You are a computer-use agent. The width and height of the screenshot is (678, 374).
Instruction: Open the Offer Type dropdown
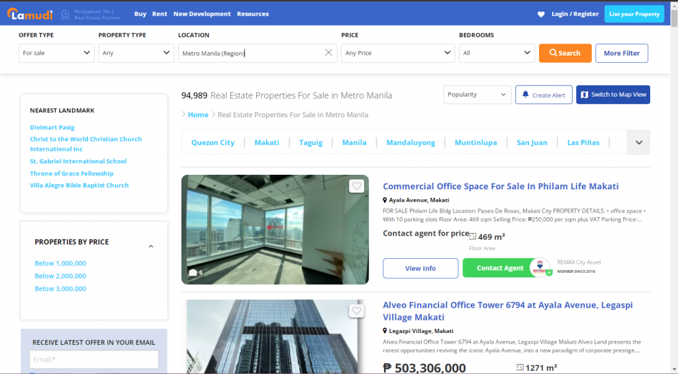56,53
